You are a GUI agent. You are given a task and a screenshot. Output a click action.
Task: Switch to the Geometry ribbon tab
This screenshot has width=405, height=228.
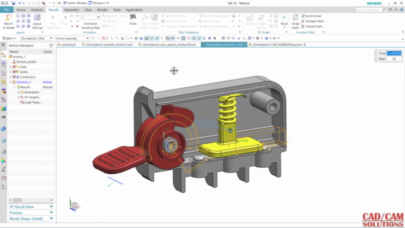[72, 10]
